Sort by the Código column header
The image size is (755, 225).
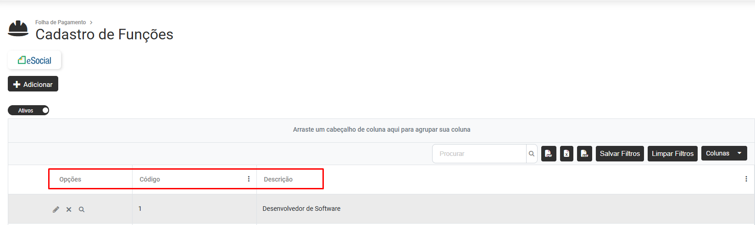coord(150,179)
